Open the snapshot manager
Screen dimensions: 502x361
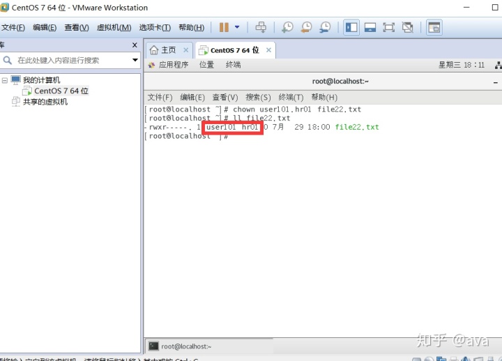click(x=325, y=27)
